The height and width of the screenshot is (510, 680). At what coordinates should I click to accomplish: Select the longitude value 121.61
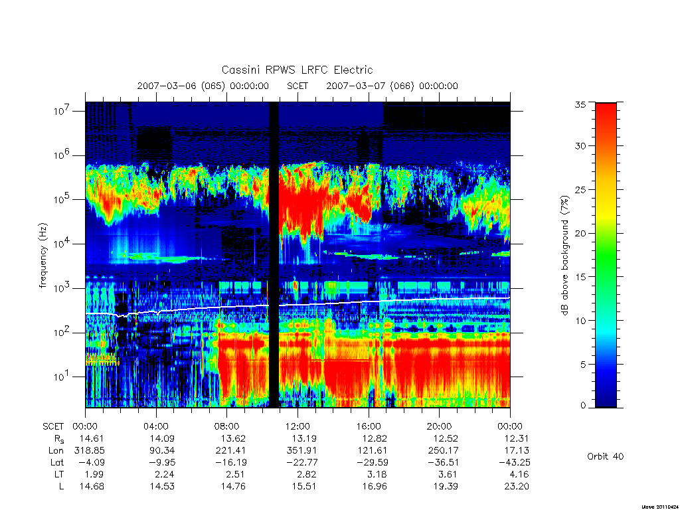coord(372,451)
